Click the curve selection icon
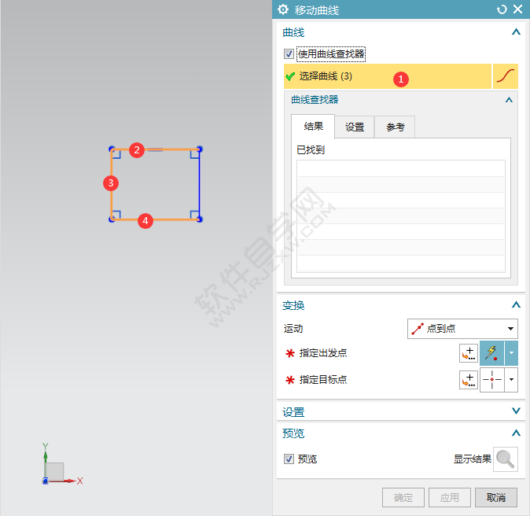530x516 pixels. 506,76
